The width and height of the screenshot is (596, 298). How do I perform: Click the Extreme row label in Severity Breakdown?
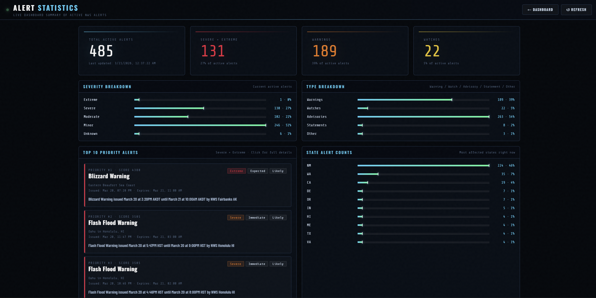(91, 100)
